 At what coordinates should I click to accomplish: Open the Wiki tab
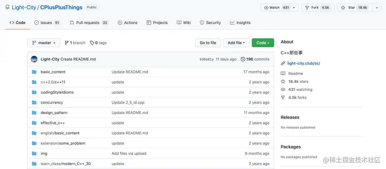pos(184,23)
